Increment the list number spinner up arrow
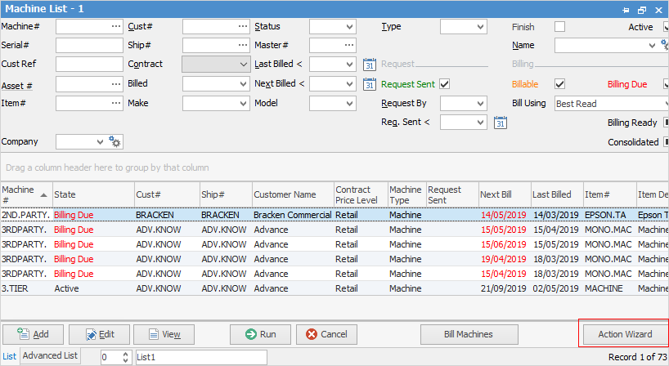This screenshot has height=366, width=669. (x=126, y=354)
